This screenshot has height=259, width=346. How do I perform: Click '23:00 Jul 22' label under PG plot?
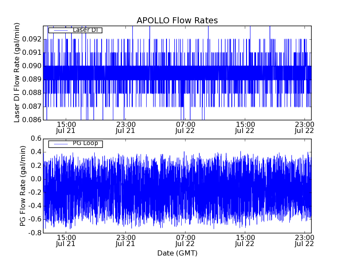[304, 241]
